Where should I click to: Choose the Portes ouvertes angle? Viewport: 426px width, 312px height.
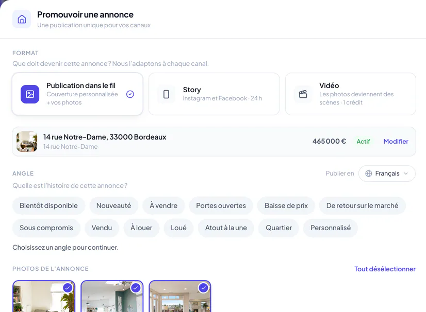221,205
